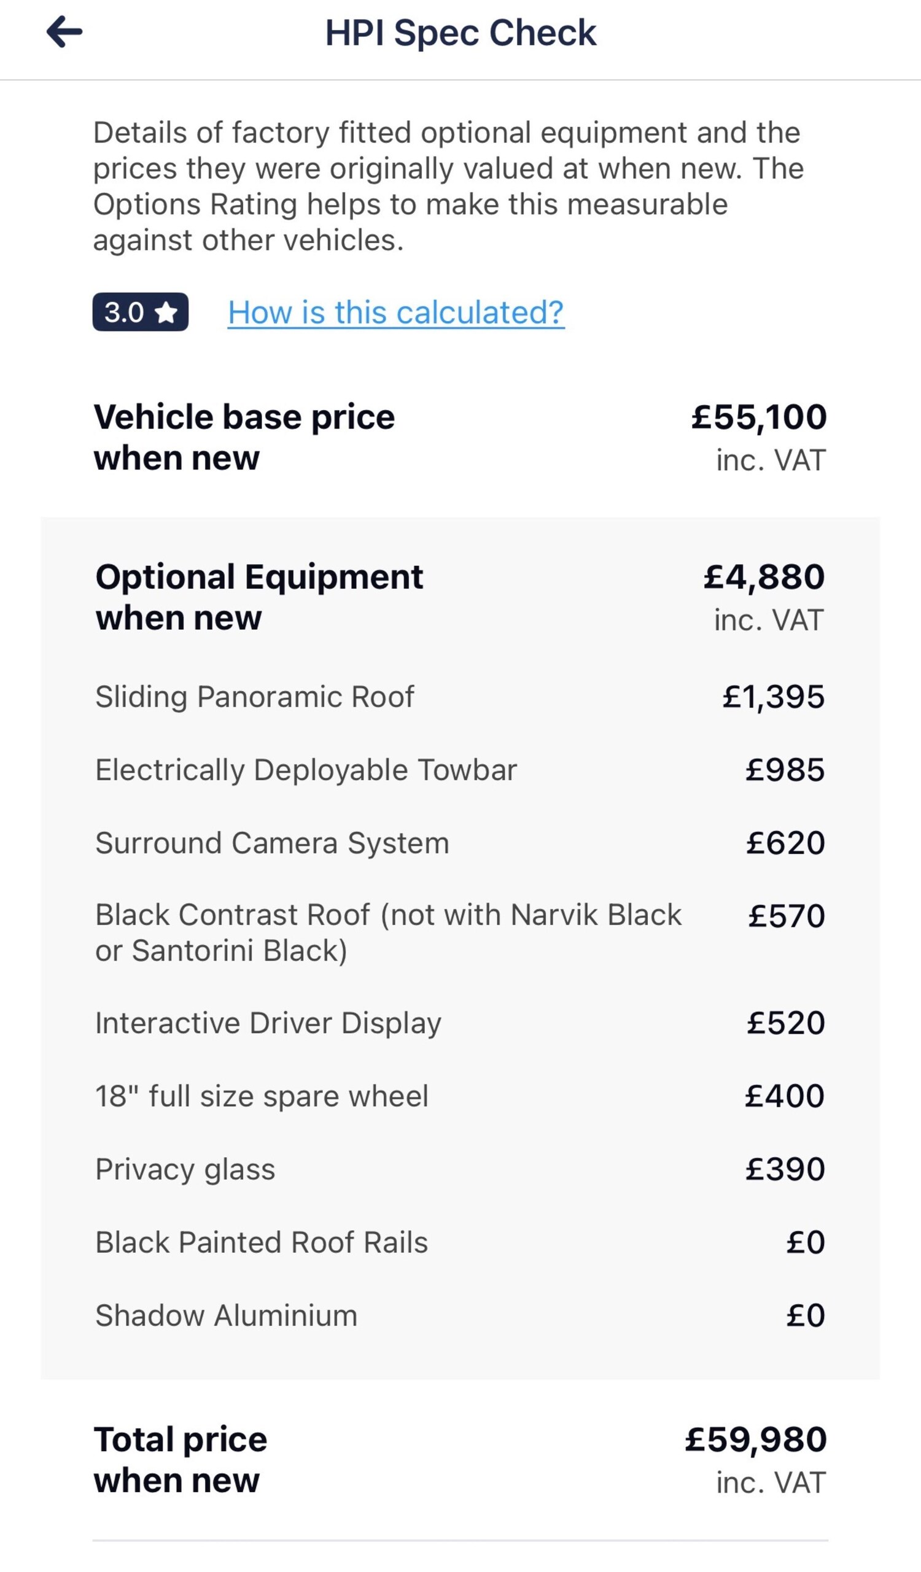Screen dimensions: 921x1572
Task: Tap the Total price when new label
Action: (x=181, y=1460)
